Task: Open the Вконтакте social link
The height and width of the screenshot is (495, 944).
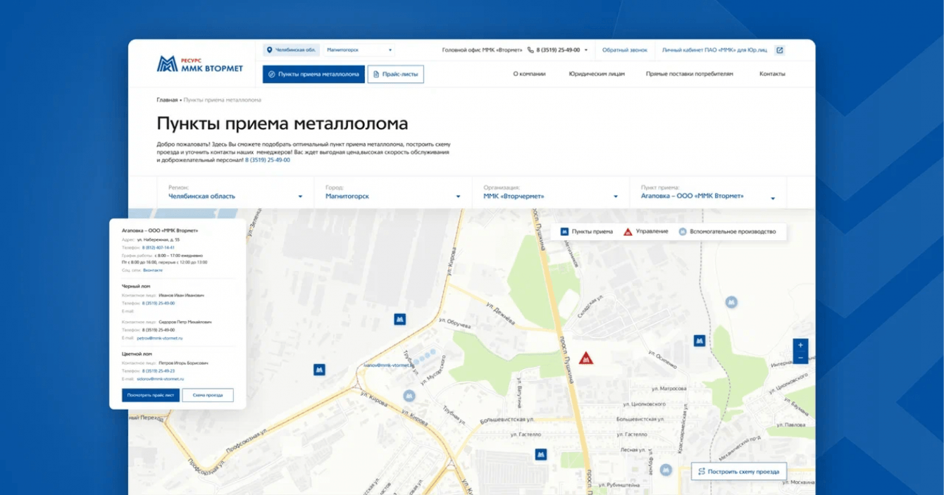Action: point(153,270)
